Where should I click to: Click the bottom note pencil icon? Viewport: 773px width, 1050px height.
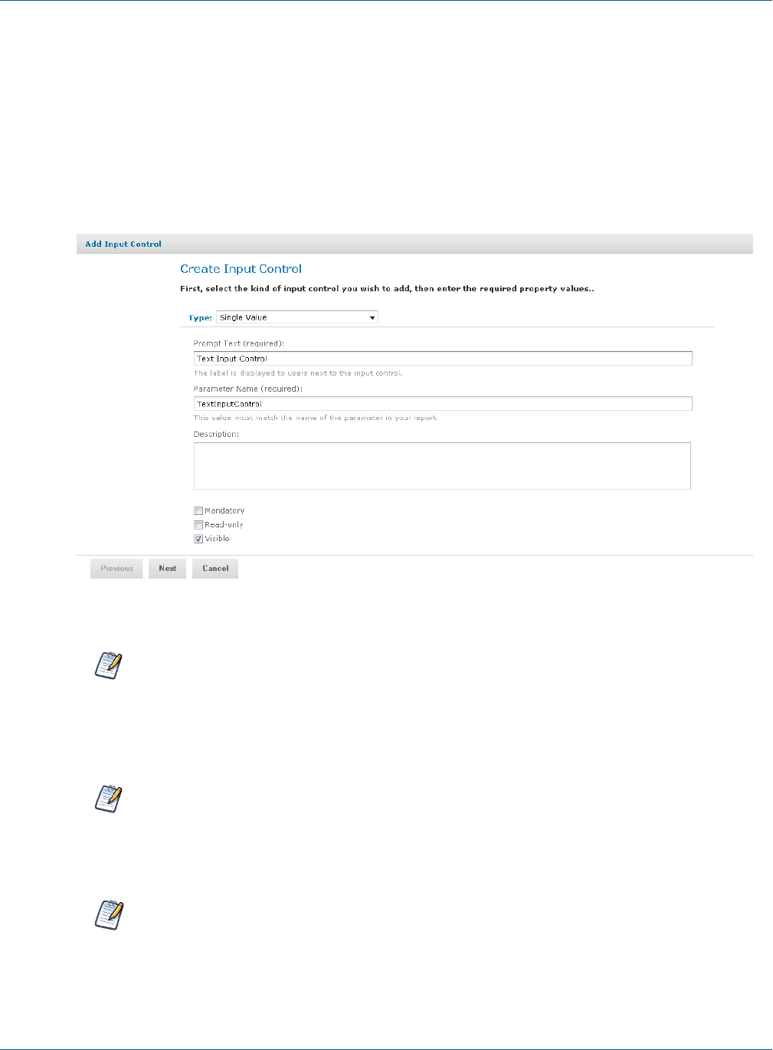[109, 914]
